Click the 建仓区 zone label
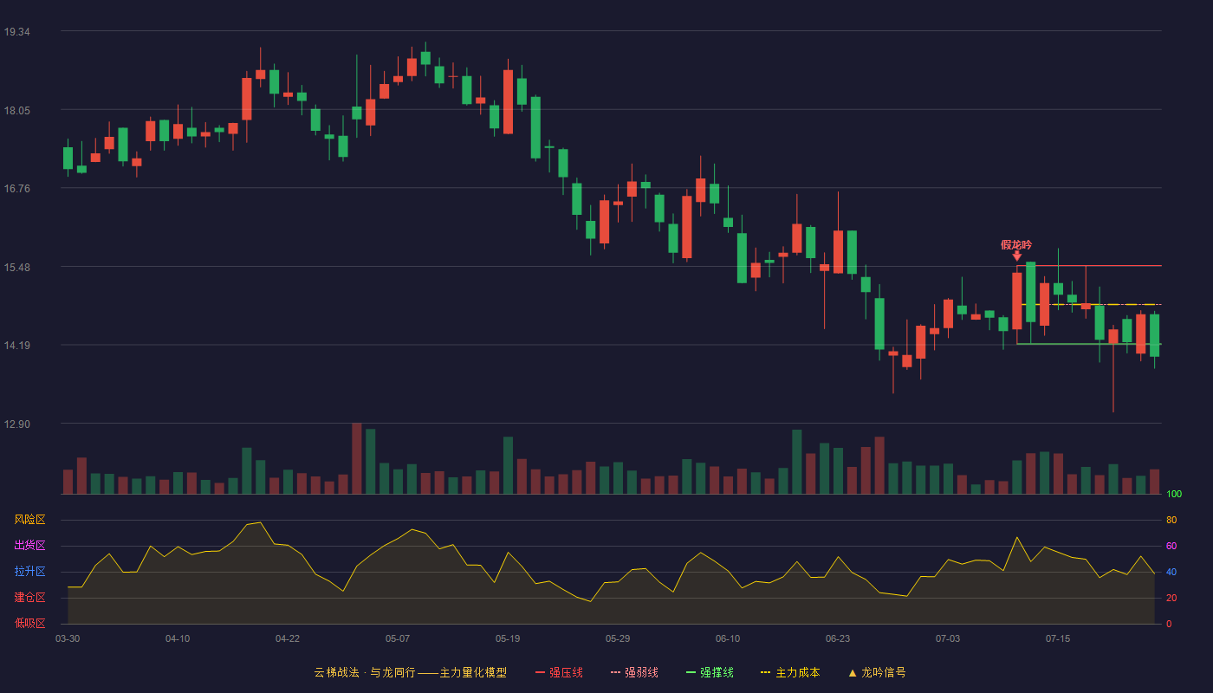 click(29, 598)
